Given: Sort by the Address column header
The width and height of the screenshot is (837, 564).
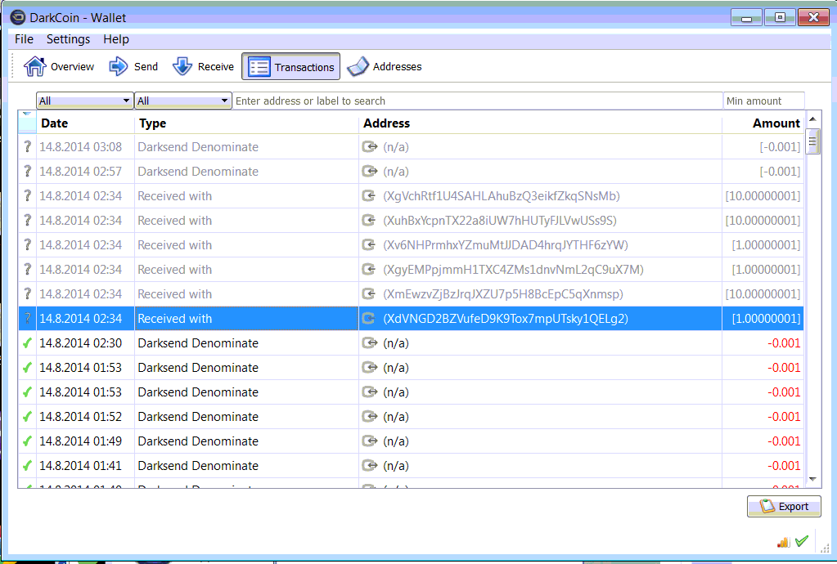Looking at the screenshot, I should coord(540,123).
